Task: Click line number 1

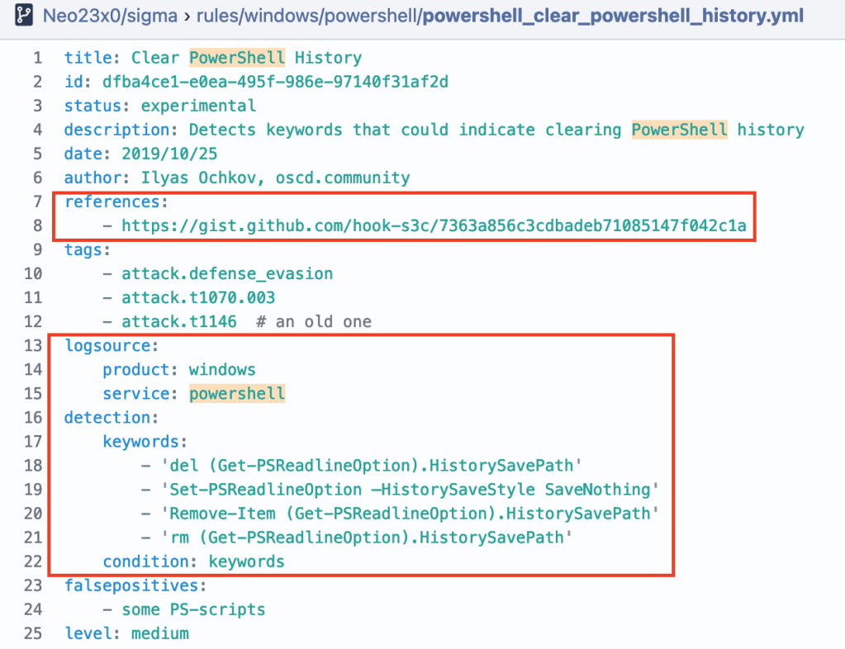Action: 36,59
